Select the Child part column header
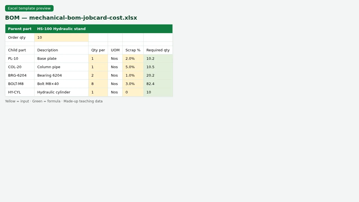 pyautogui.click(x=20, y=50)
